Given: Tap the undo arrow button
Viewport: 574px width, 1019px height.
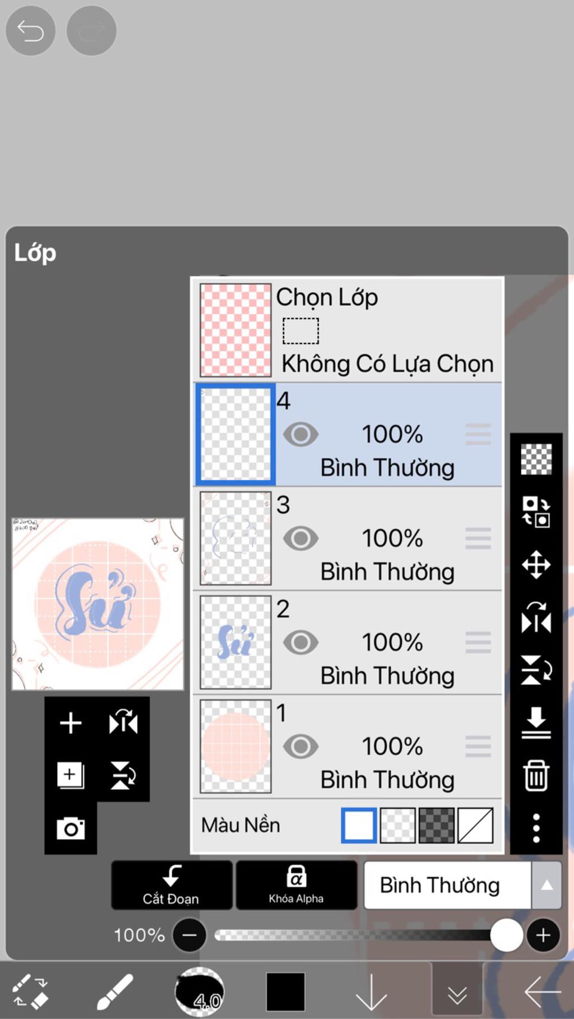Looking at the screenshot, I should (x=30, y=30).
